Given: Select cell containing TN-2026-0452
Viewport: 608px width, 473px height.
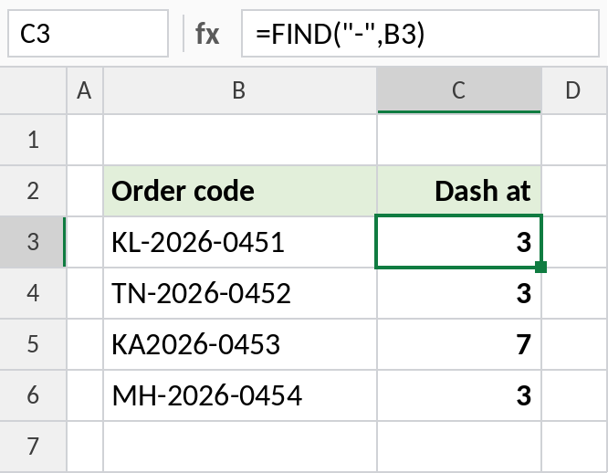Looking at the screenshot, I should tap(240, 293).
